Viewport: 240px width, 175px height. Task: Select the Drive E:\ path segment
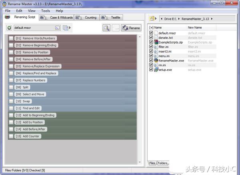pyautogui.click(x=170, y=19)
